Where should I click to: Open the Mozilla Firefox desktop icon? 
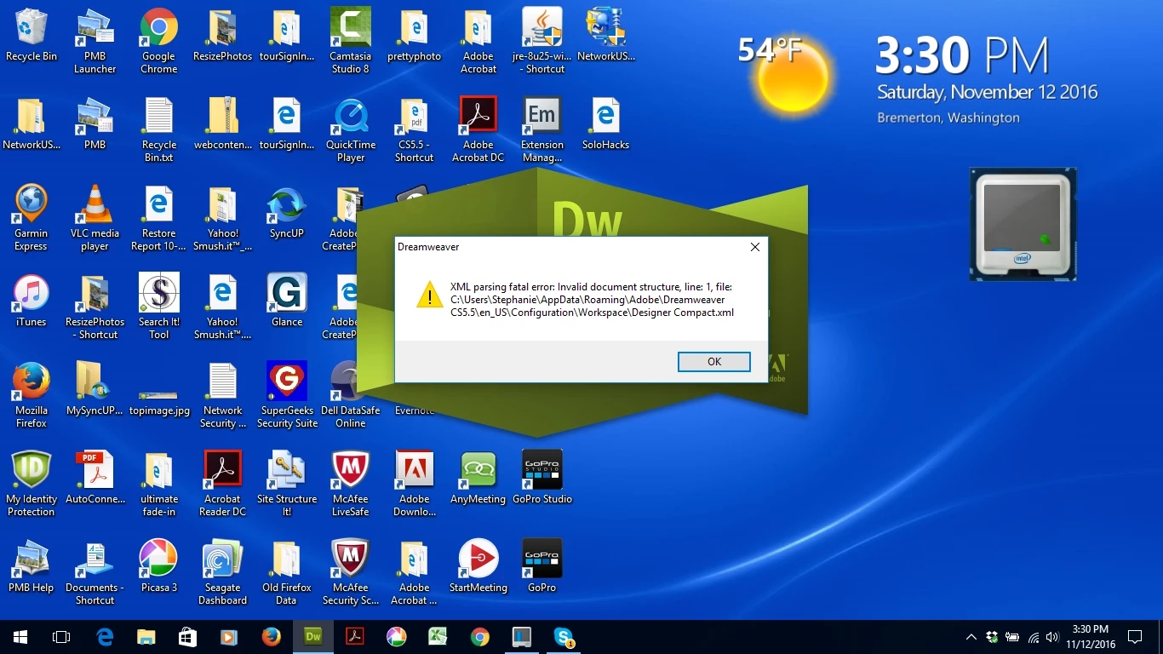[x=32, y=395]
